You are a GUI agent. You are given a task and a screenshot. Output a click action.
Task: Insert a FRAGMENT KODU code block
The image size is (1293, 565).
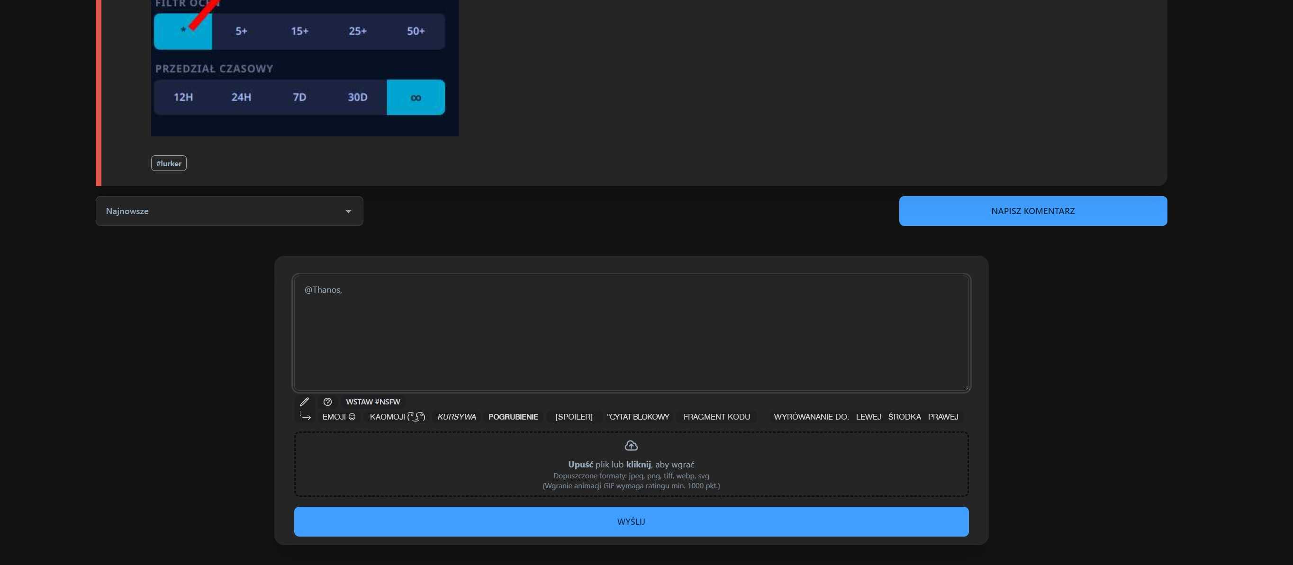click(716, 417)
